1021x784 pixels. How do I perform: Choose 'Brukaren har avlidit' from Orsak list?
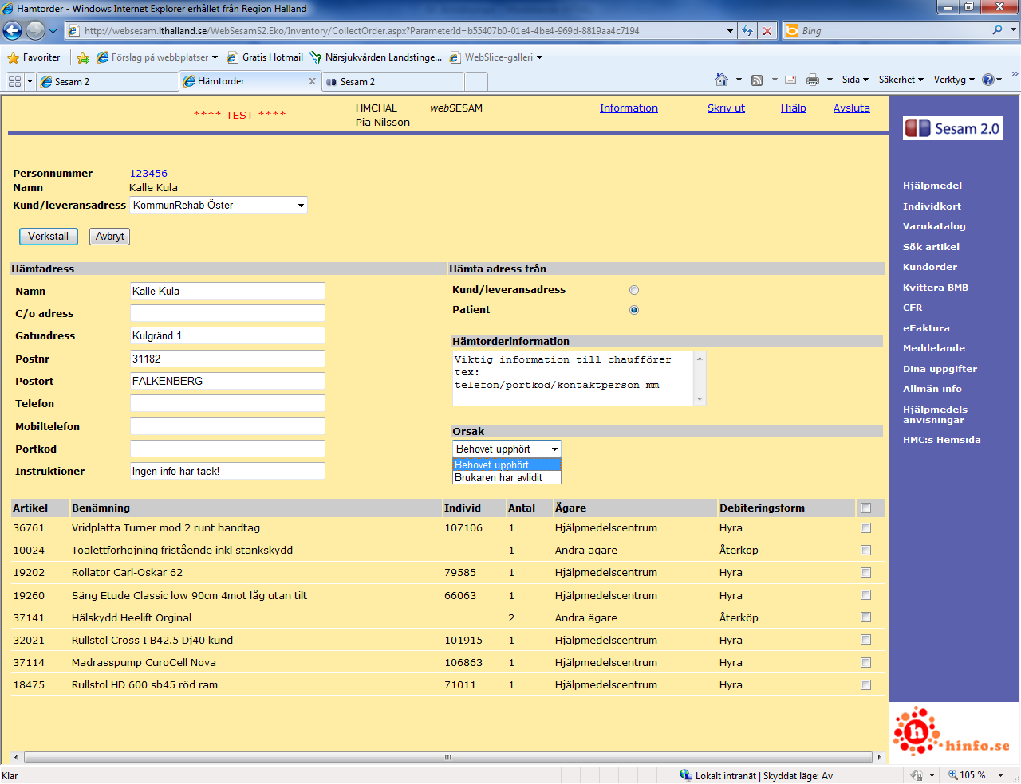click(507, 478)
